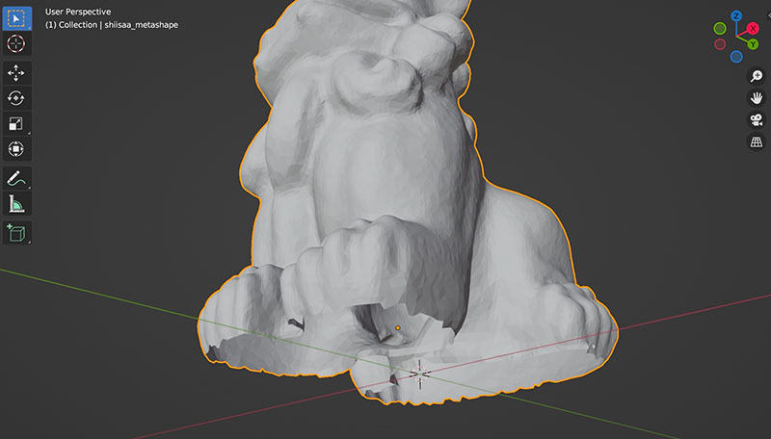The height and width of the screenshot is (439, 771).
Task: Click the zoom magnifier navigation icon
Action: 757,76
